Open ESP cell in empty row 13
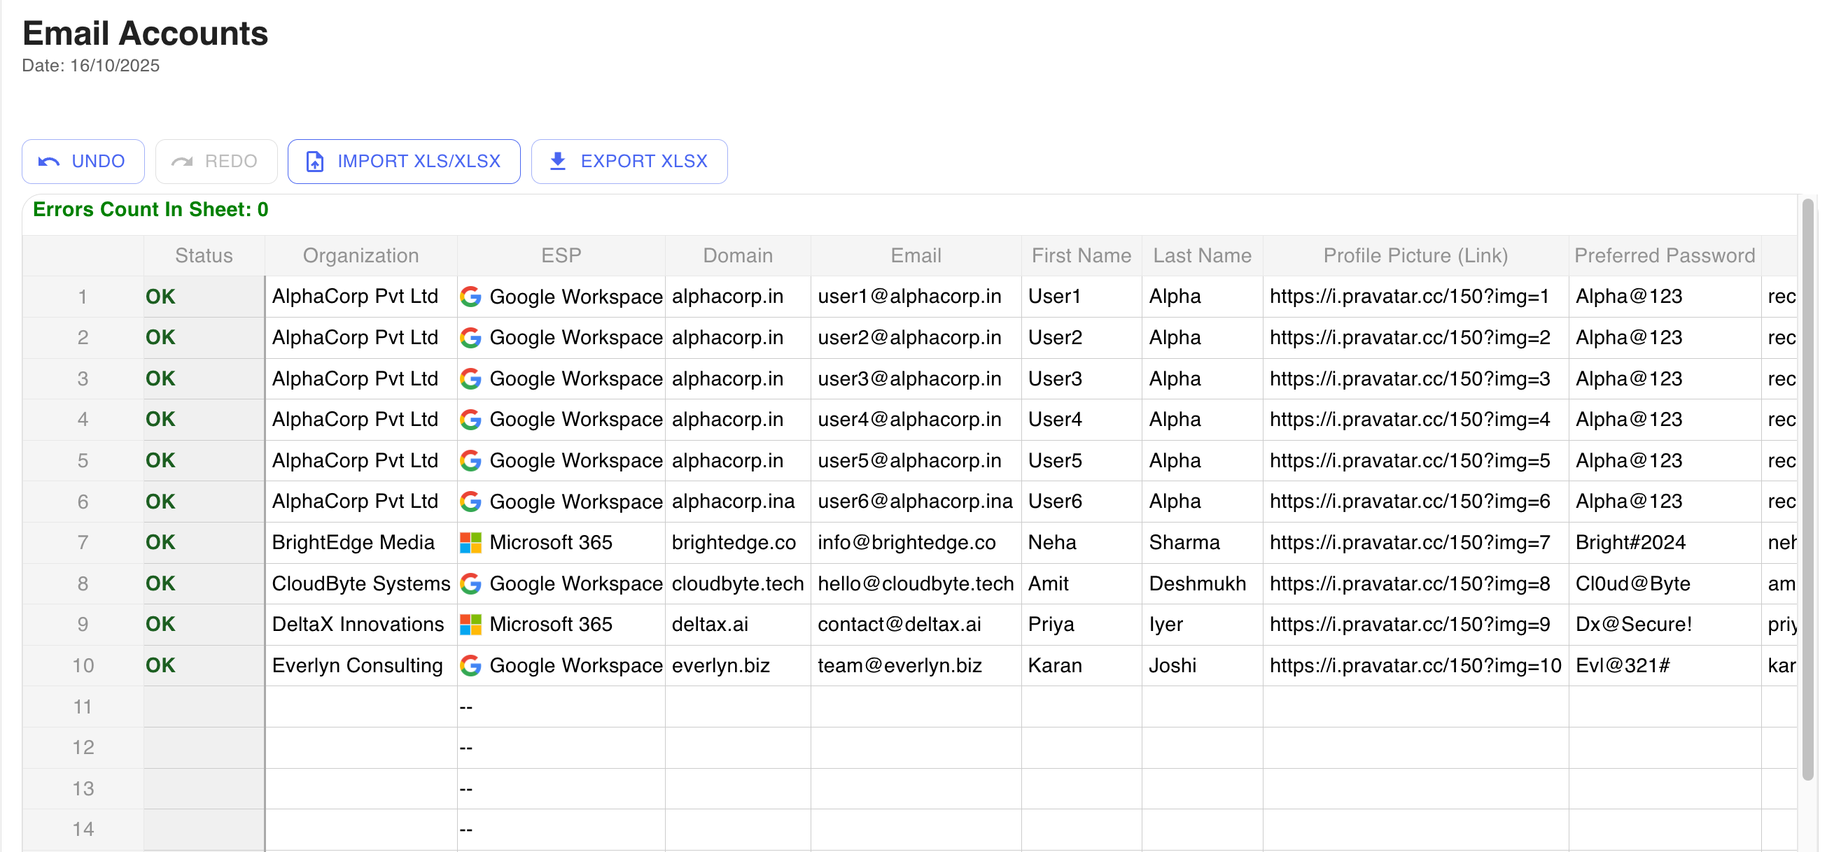The width and height of the screenshot is (1834, 852). click(561, 789)
